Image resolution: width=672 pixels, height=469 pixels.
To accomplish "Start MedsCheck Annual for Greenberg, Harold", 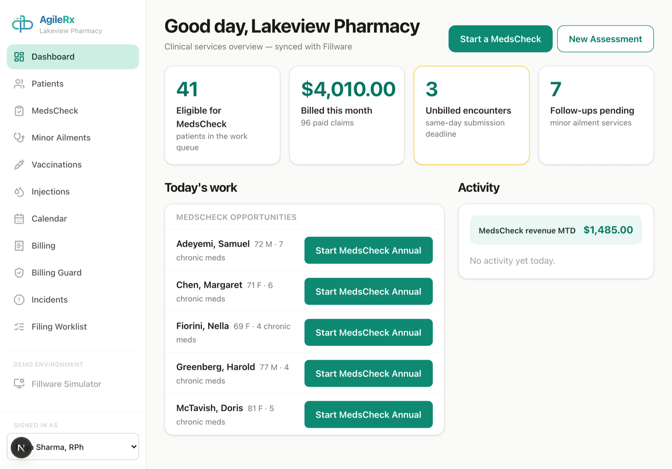I will coord(368,373).
